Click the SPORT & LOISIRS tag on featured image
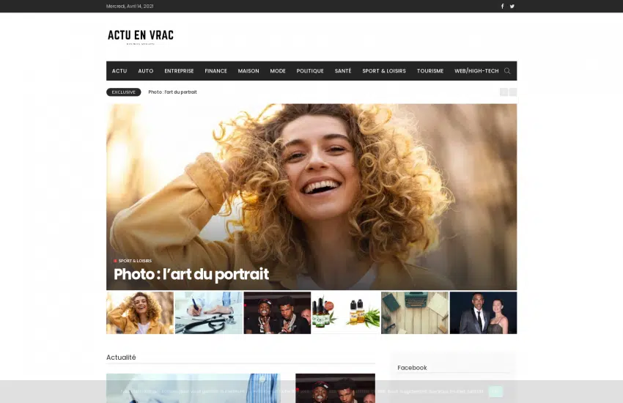 (x=135, y=261)
